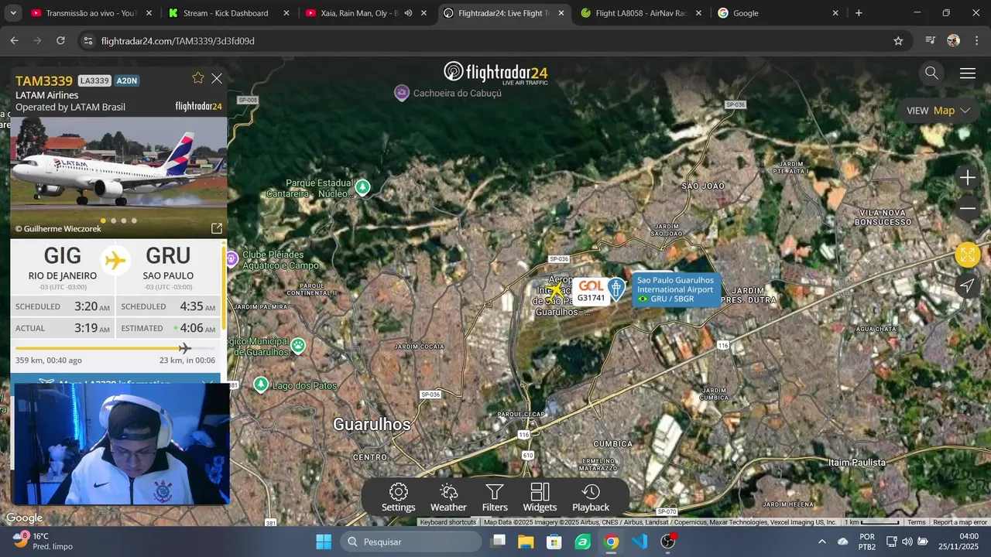
Task: Select the Cachoeira do Cabuçu map marker
Action: click(402, 93)
